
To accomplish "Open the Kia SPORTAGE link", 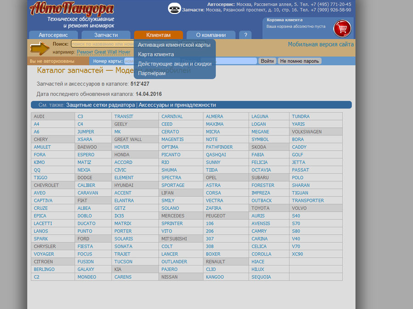I will pyautogui.click(x=173, y=185).
